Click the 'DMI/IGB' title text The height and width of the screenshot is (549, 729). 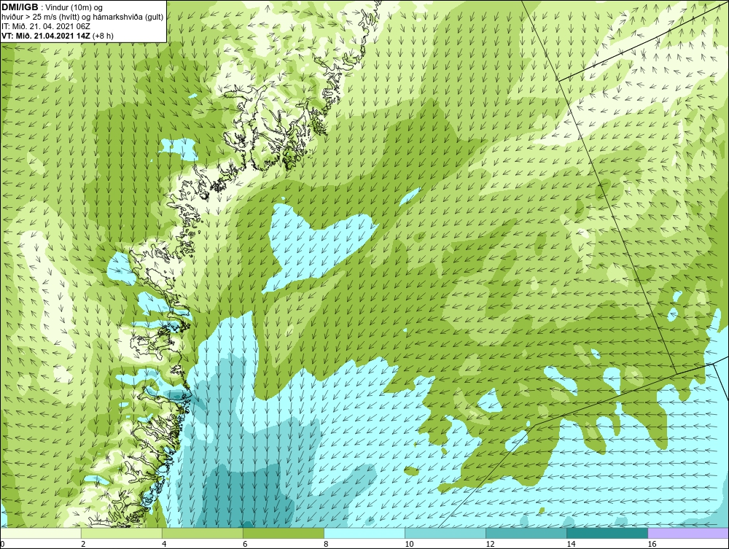(20, 7)
